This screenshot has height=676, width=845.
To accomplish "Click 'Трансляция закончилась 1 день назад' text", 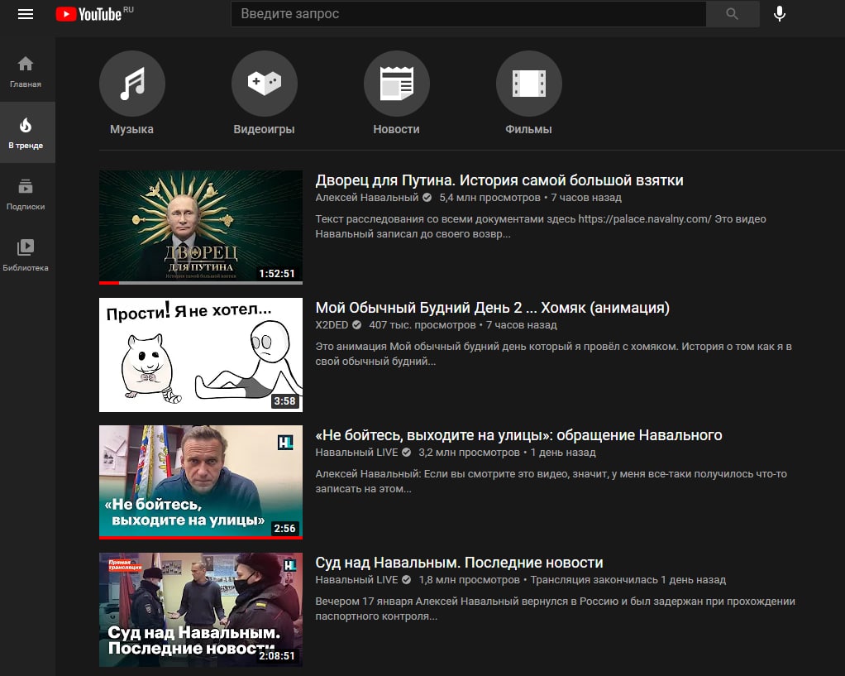I will [628, 579].
